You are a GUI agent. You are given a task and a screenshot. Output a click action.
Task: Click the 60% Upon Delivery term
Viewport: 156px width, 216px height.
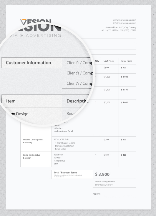tap(104, 185)
